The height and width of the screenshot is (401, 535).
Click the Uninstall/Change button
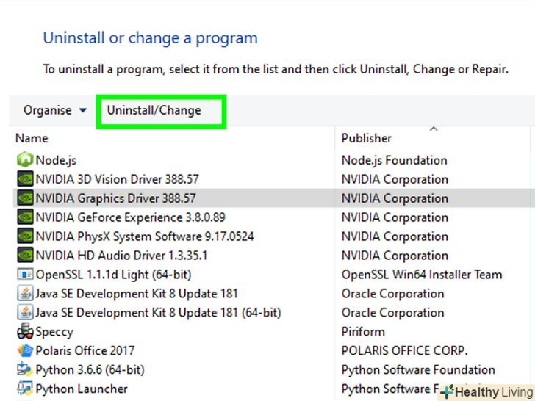point(154,111)
